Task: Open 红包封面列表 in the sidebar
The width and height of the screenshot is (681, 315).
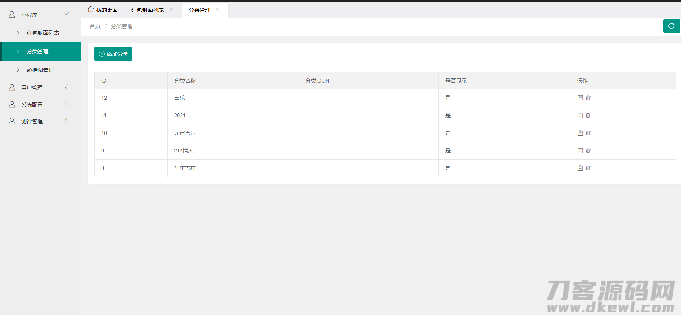Action: coord(43,33)
